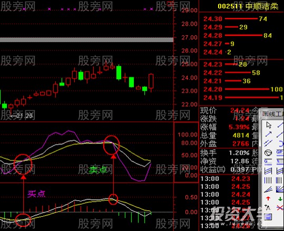Pick the TA text annotation tool
Image resolution: width=284 pixels, height=231 pixels.
click(268, 208)
